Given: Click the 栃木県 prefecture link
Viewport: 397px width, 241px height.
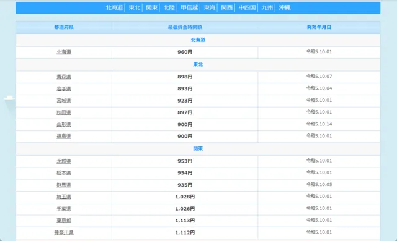Looking at the screenshot, I should (x=64, y=173).
